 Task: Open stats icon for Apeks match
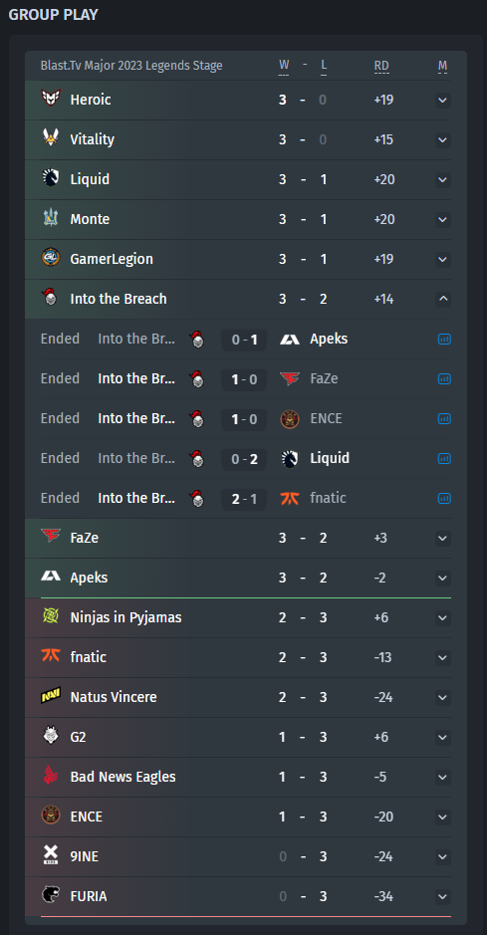(443, 340)
